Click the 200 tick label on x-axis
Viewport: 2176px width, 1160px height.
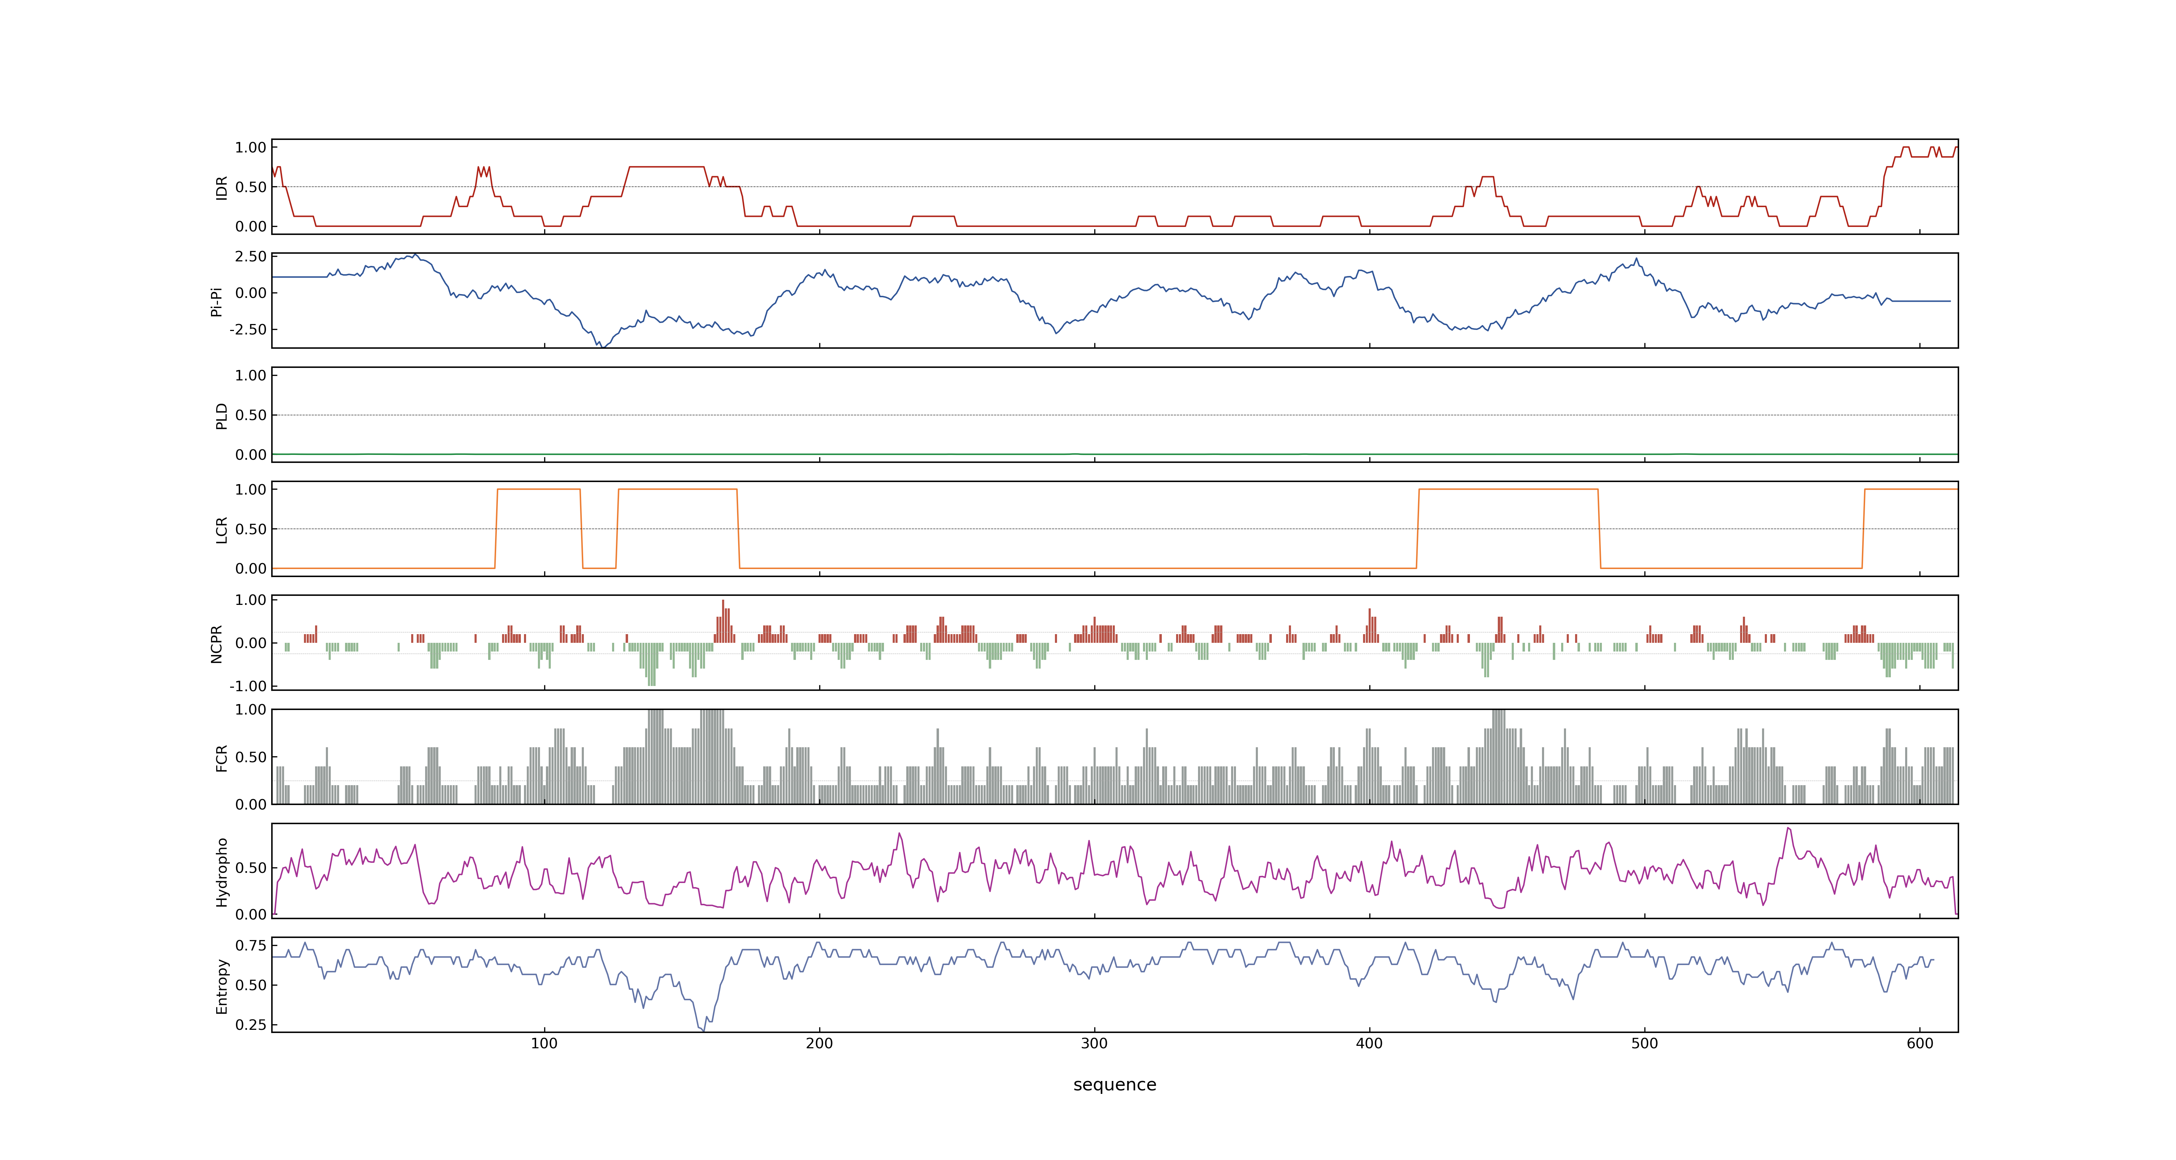coord(819,1043)
